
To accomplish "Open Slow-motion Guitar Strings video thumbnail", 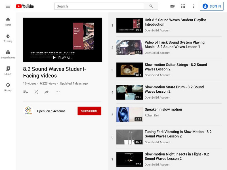I will (130, 70).
